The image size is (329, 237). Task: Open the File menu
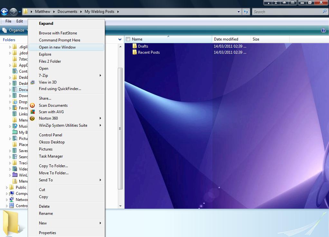[8, 21]
